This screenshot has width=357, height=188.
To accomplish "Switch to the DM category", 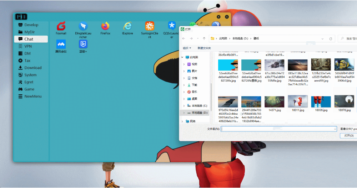I will coord(31,53).
